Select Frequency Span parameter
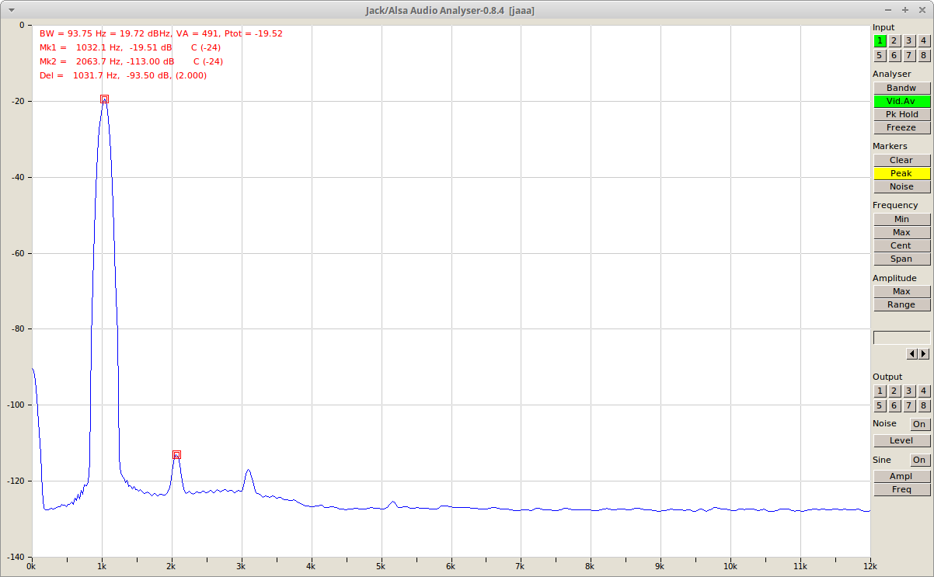 click(x=901, y=259)
